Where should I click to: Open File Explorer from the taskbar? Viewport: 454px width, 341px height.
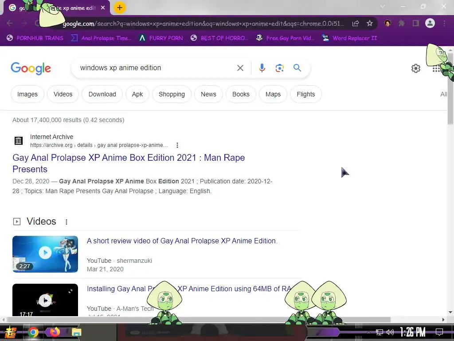coord(76,332)
